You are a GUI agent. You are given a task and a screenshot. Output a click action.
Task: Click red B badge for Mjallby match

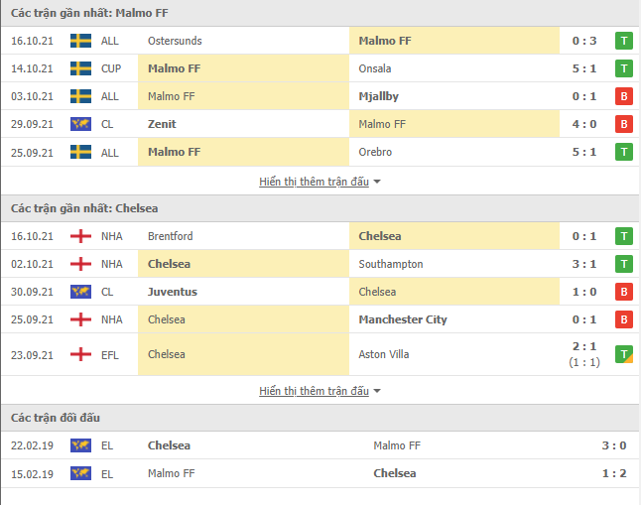point(624,96)
